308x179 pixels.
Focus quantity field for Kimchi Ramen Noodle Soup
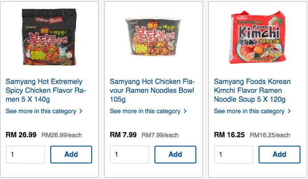click(x=234, y=155)
